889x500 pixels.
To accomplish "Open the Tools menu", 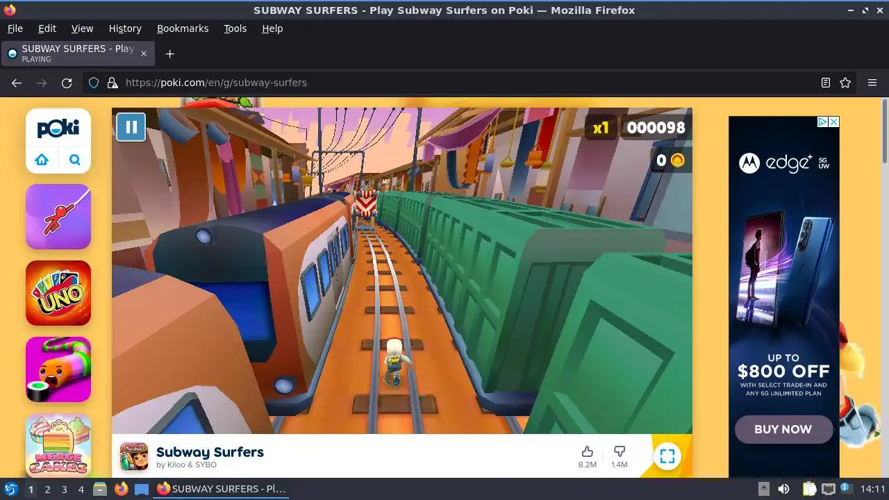I will click(235, 28).
